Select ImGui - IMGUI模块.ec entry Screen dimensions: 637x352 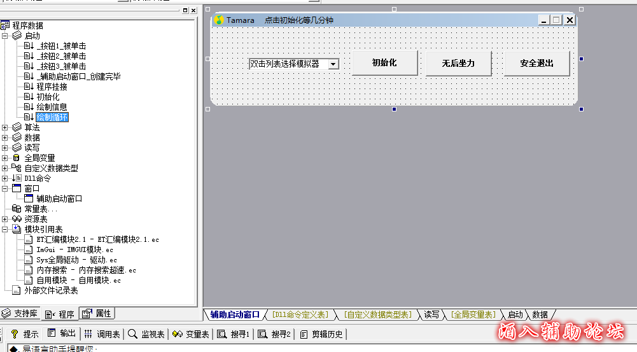point(74,250)
